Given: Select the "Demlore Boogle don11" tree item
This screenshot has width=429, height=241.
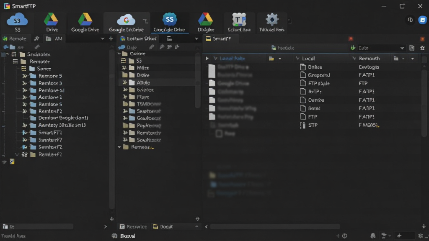Looking at the screenshot, I should pos(63,118).
